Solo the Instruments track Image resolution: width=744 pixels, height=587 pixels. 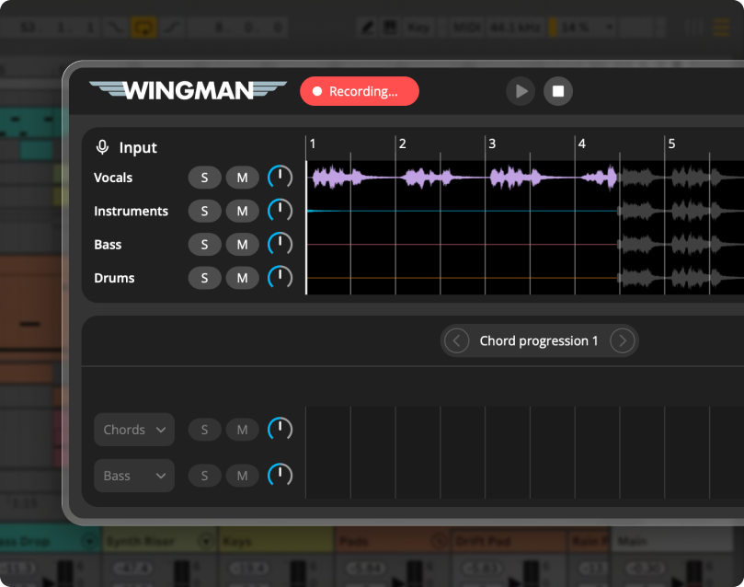204,211
